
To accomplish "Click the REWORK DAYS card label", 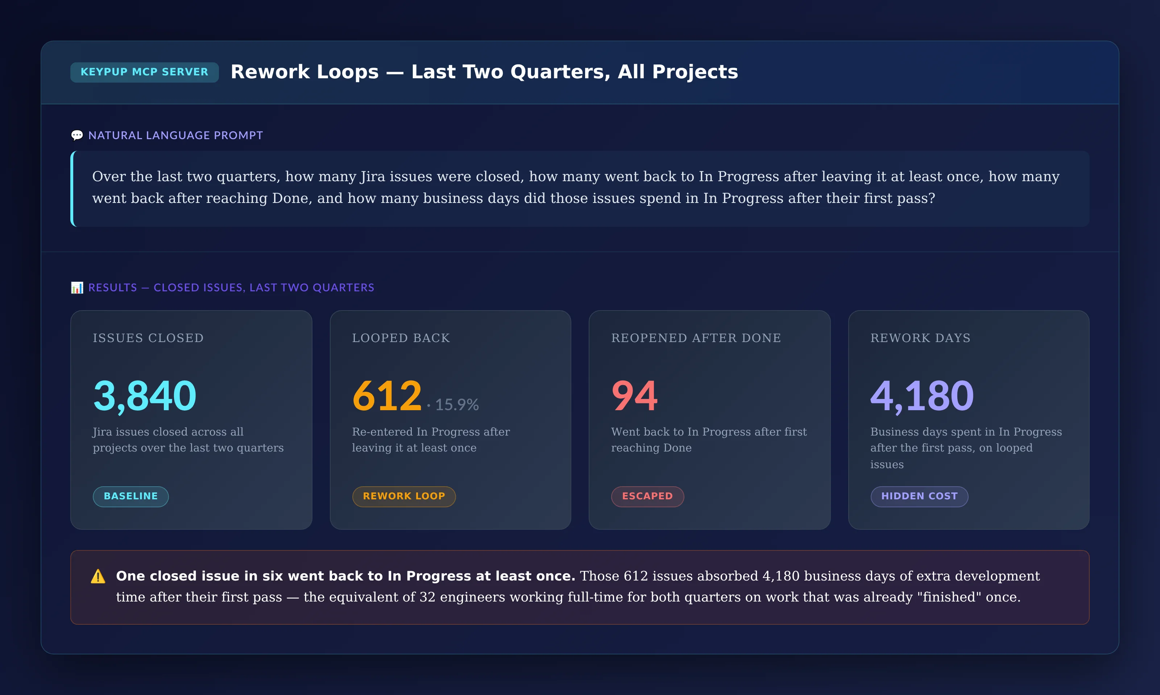I will (x=921, y=338).
